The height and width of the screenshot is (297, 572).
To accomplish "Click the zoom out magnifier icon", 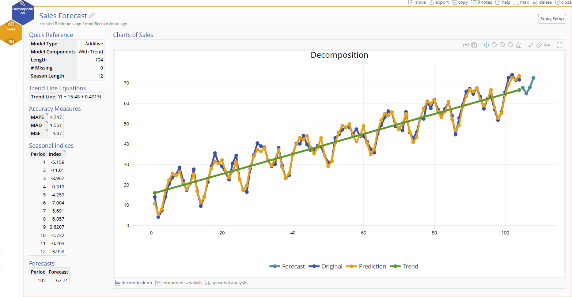I will (495, 45).
